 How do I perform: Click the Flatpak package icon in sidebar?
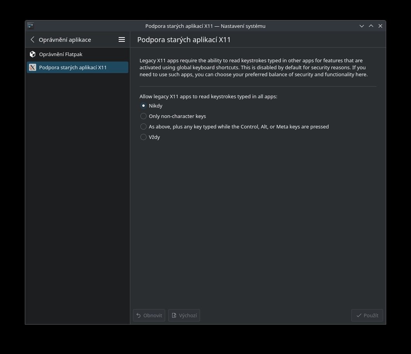[33, 54]
